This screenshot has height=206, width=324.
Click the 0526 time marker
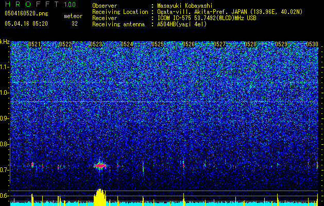(x=189, y=44)
